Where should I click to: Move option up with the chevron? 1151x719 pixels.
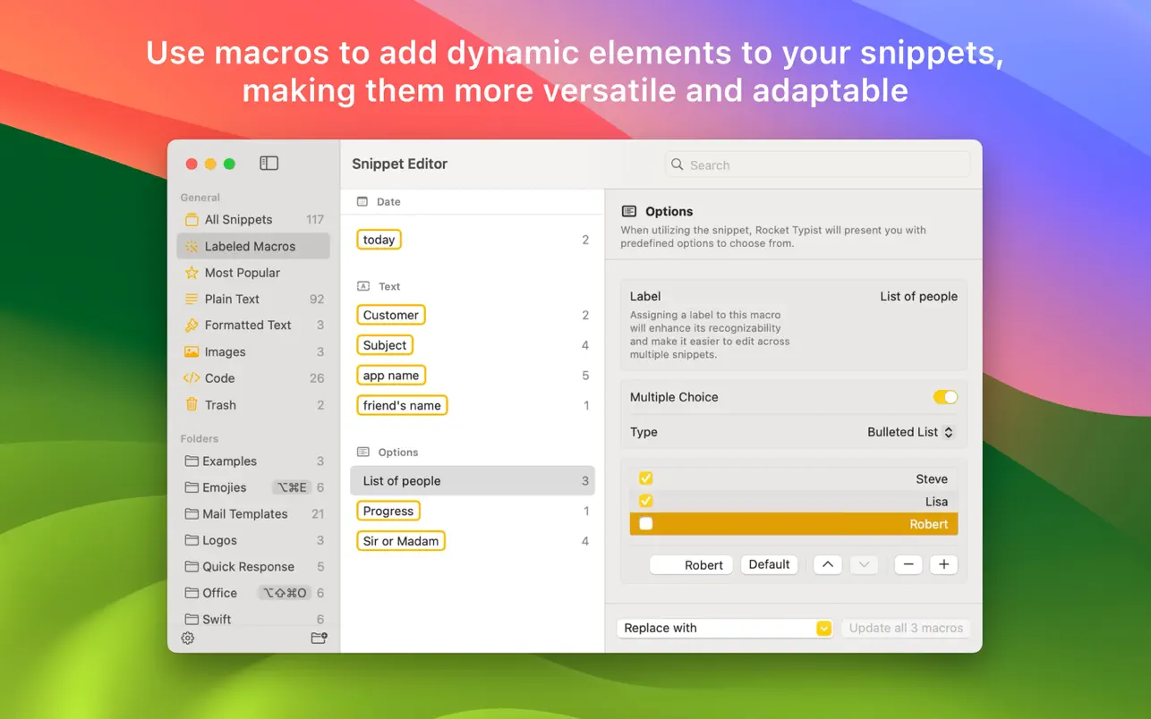tap(827, 564)
